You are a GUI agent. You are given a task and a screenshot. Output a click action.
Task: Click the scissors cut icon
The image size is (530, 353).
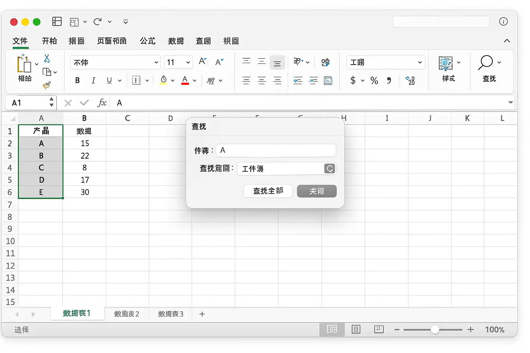coord(47,59)
